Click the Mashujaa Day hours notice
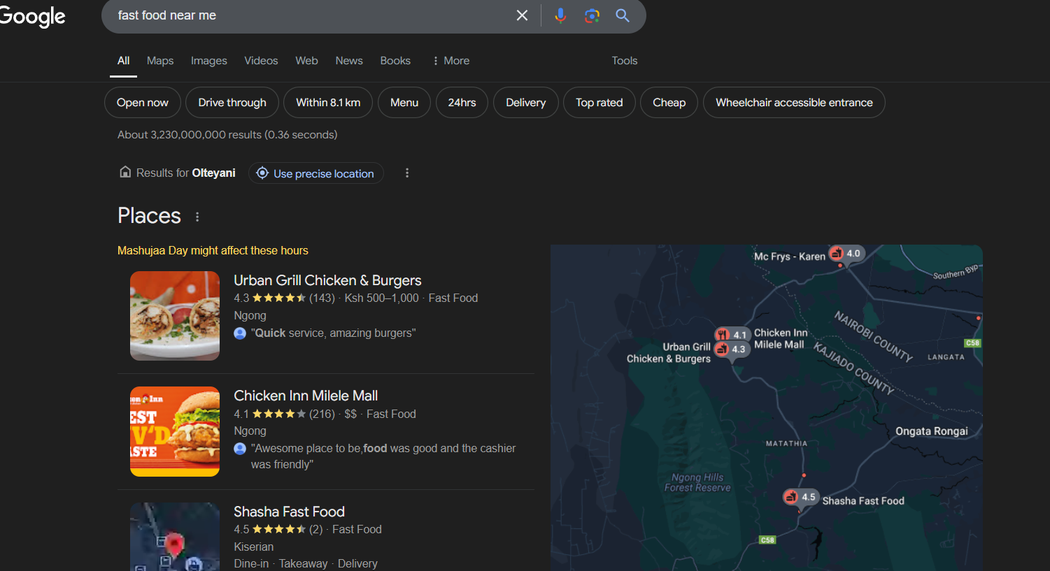This screenshot has height=571, width=1050. click(x=213, y=250)
